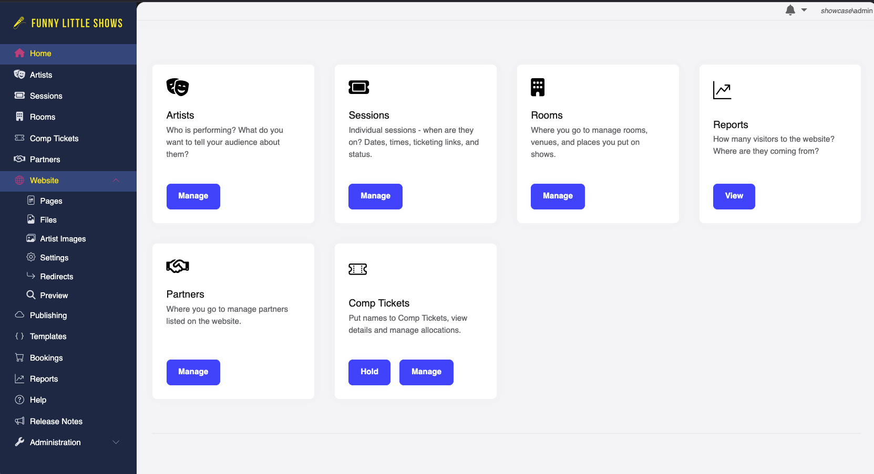The width and height of the screenshot is (874, 474).
Task: Click the building icon on Rooms card
Action: [x=538, y=87]
